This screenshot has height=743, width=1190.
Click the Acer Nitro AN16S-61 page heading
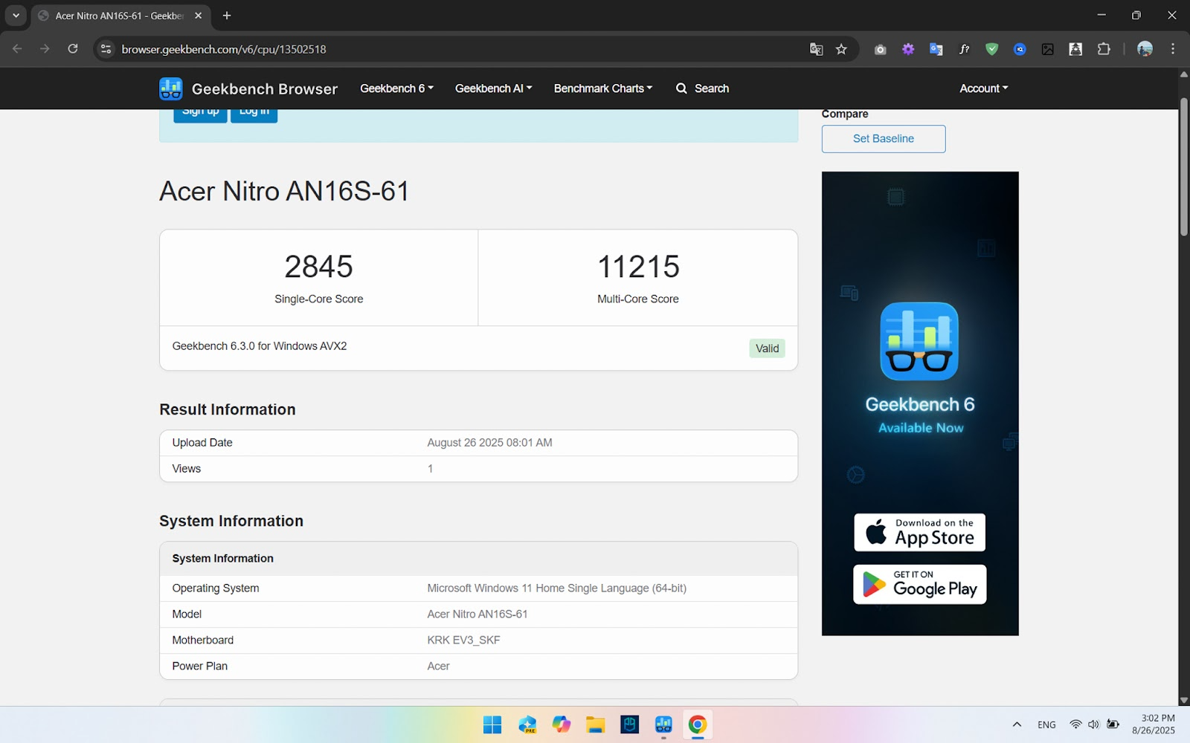pos(284,192)
